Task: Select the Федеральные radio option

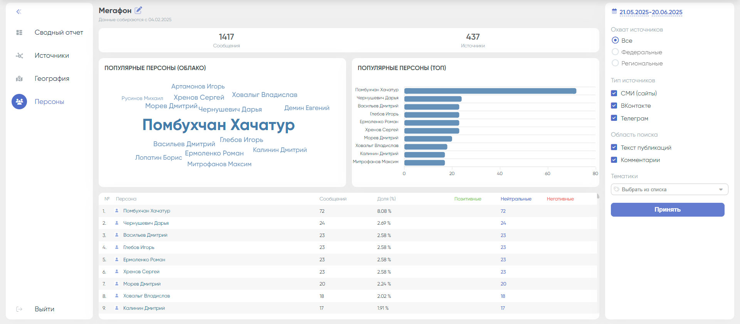Action: point(615,52)
